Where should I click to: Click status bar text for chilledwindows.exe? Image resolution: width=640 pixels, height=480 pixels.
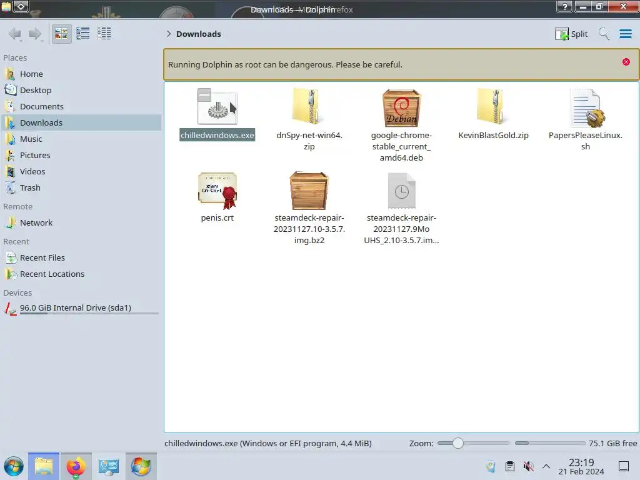(267, 443)
